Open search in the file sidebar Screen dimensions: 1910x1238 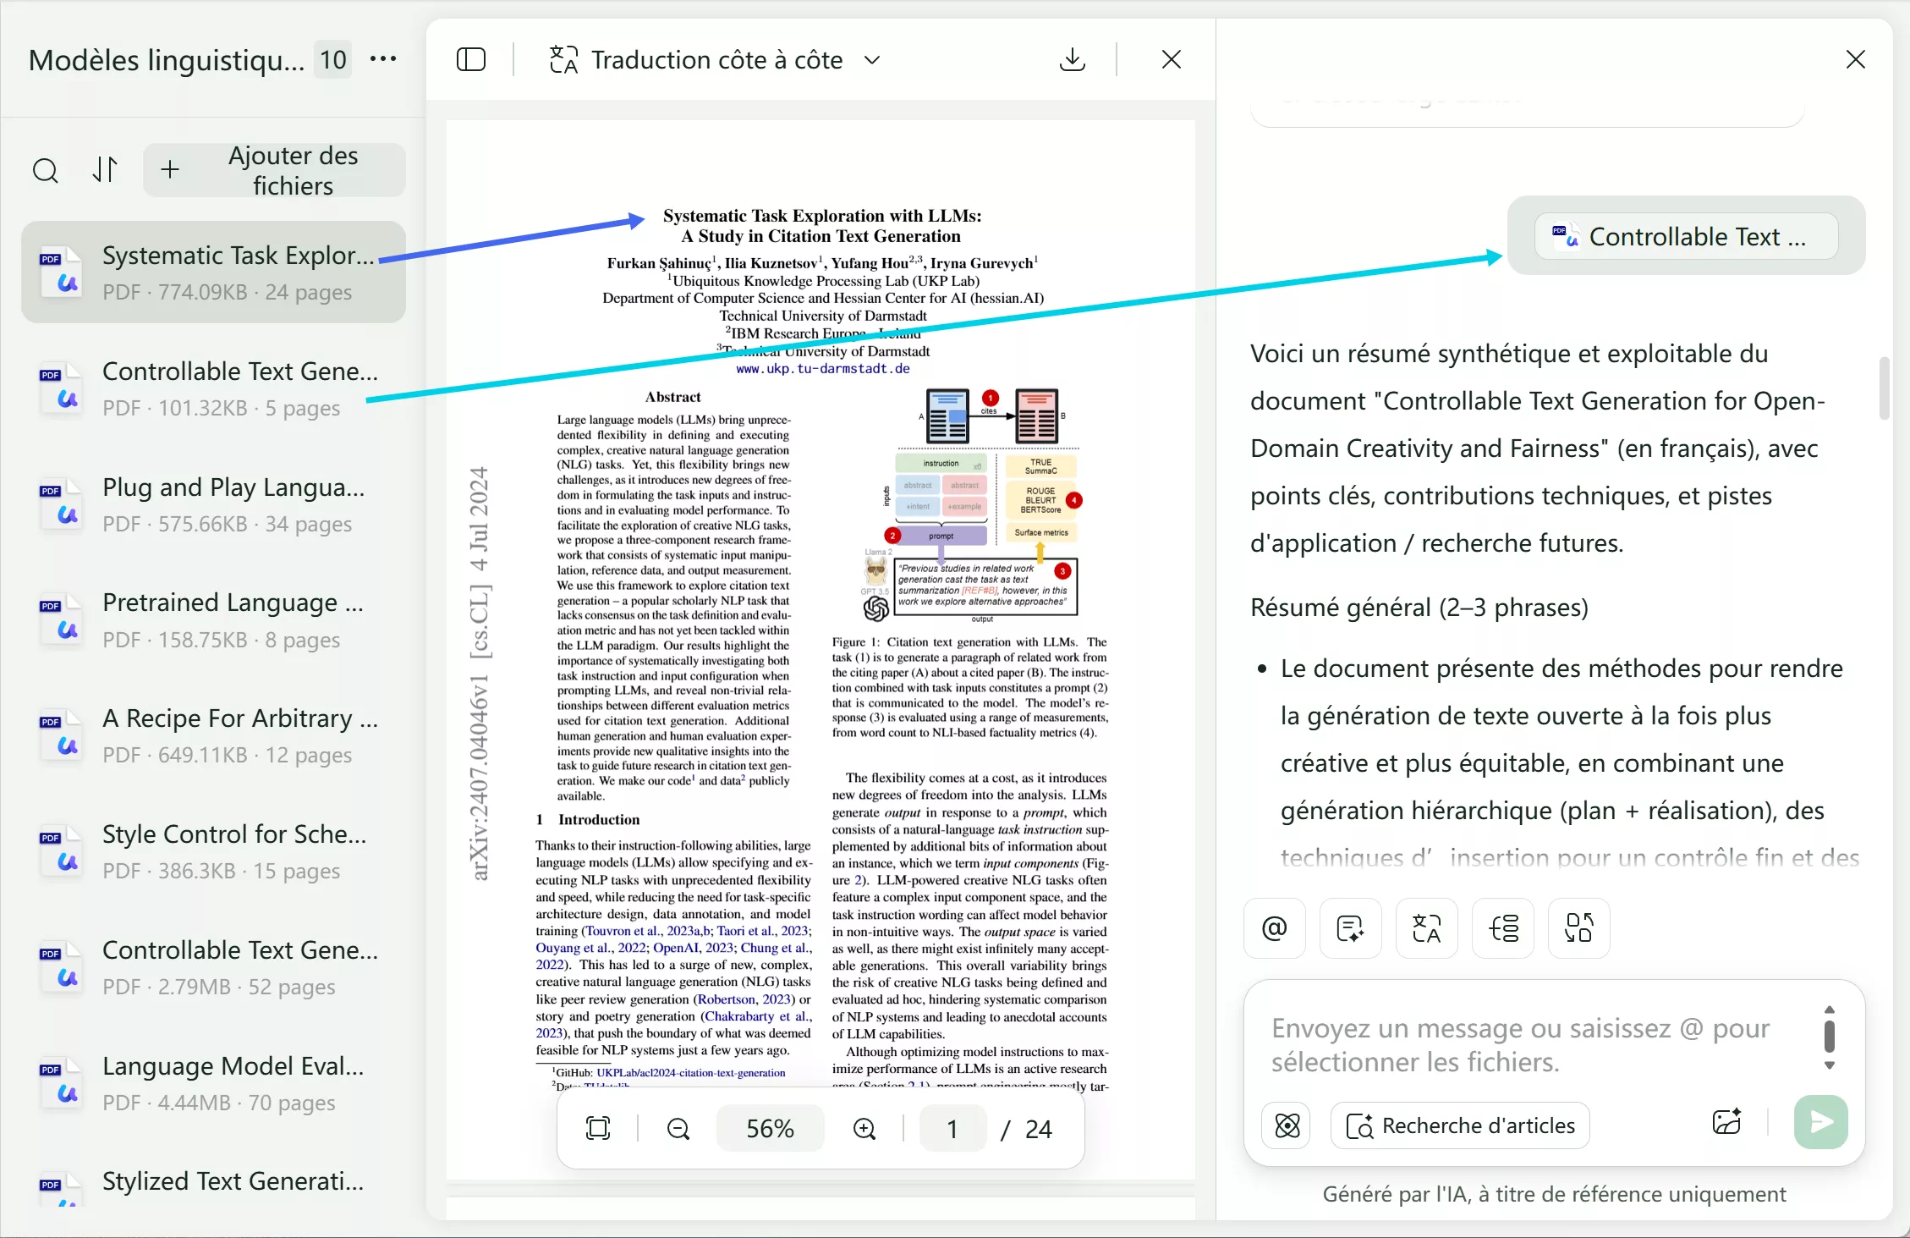tap(46, 169)
